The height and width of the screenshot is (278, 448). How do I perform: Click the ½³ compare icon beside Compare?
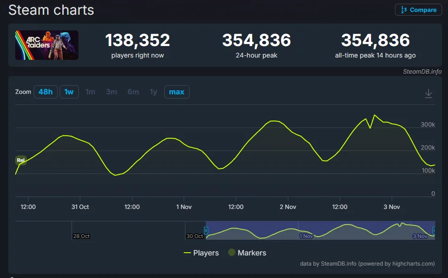403,10
